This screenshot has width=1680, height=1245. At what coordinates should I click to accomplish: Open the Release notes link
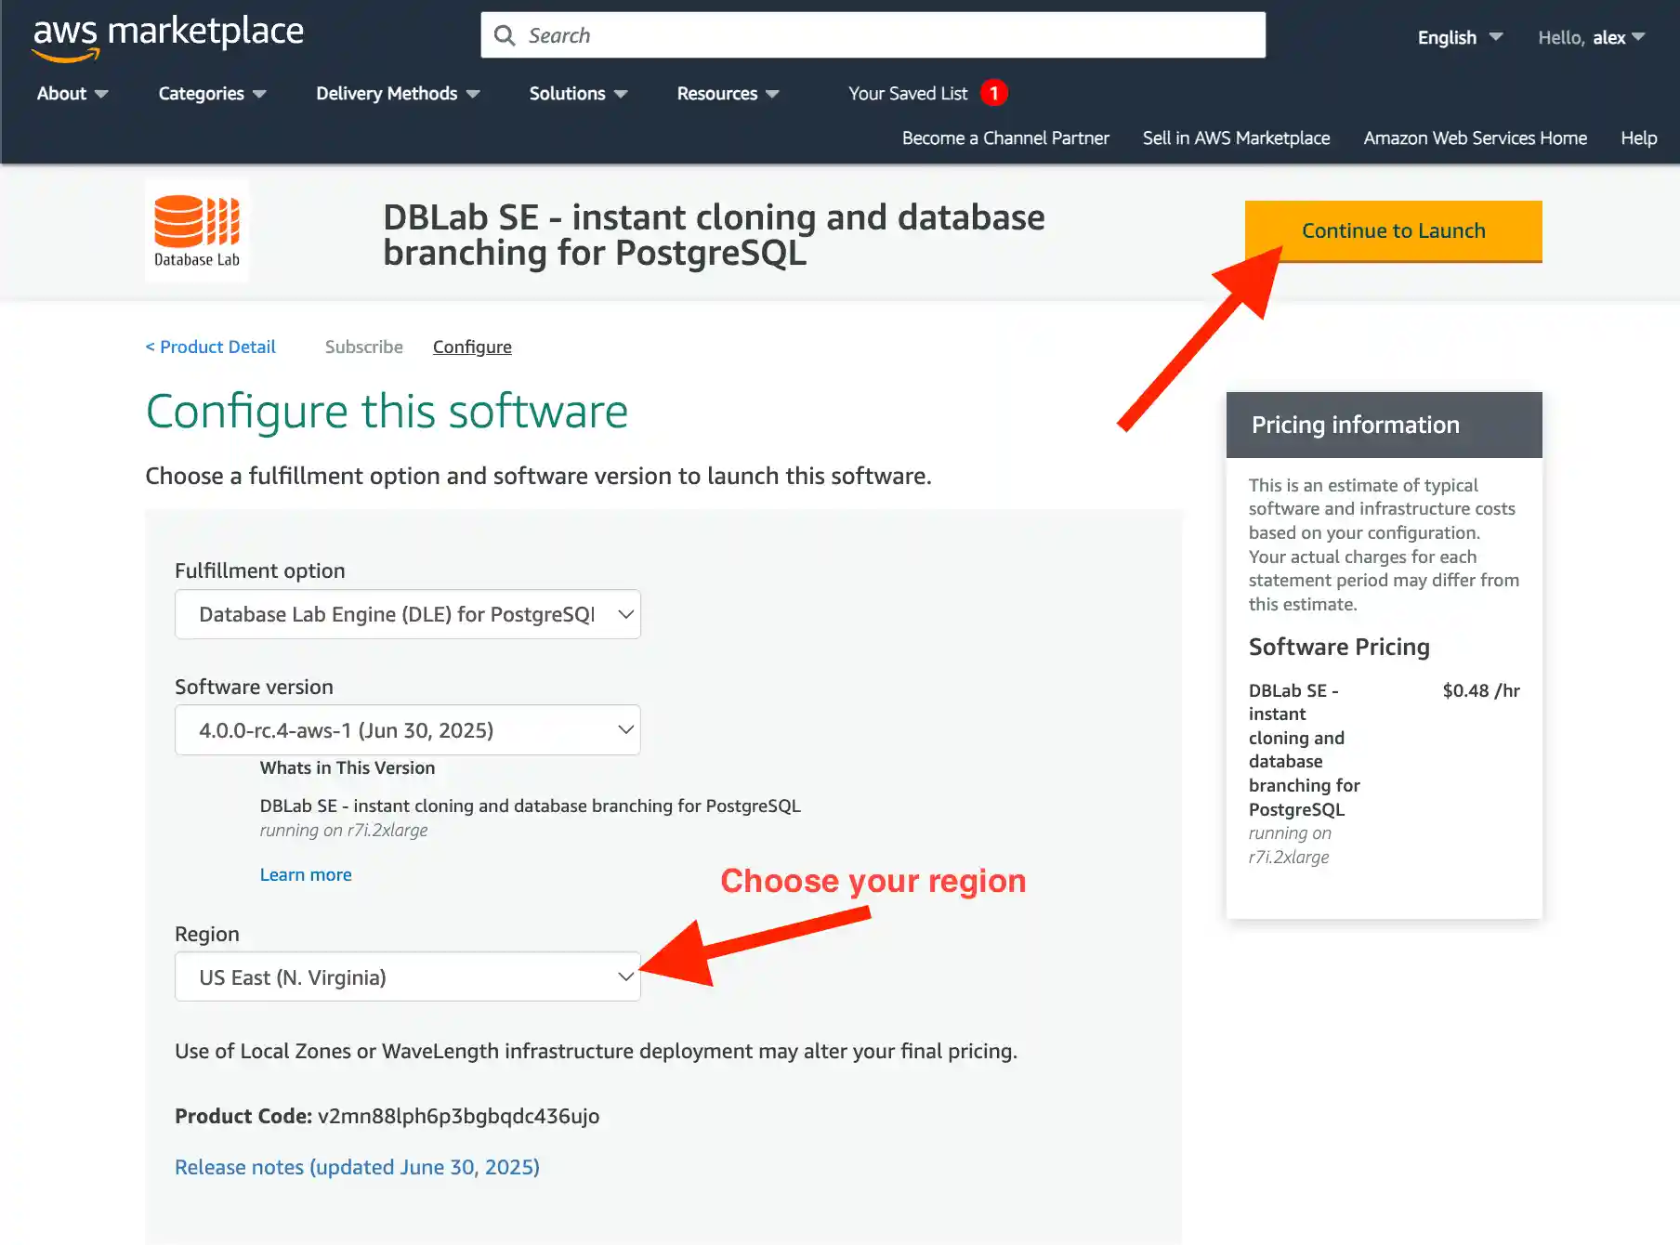357,1167
